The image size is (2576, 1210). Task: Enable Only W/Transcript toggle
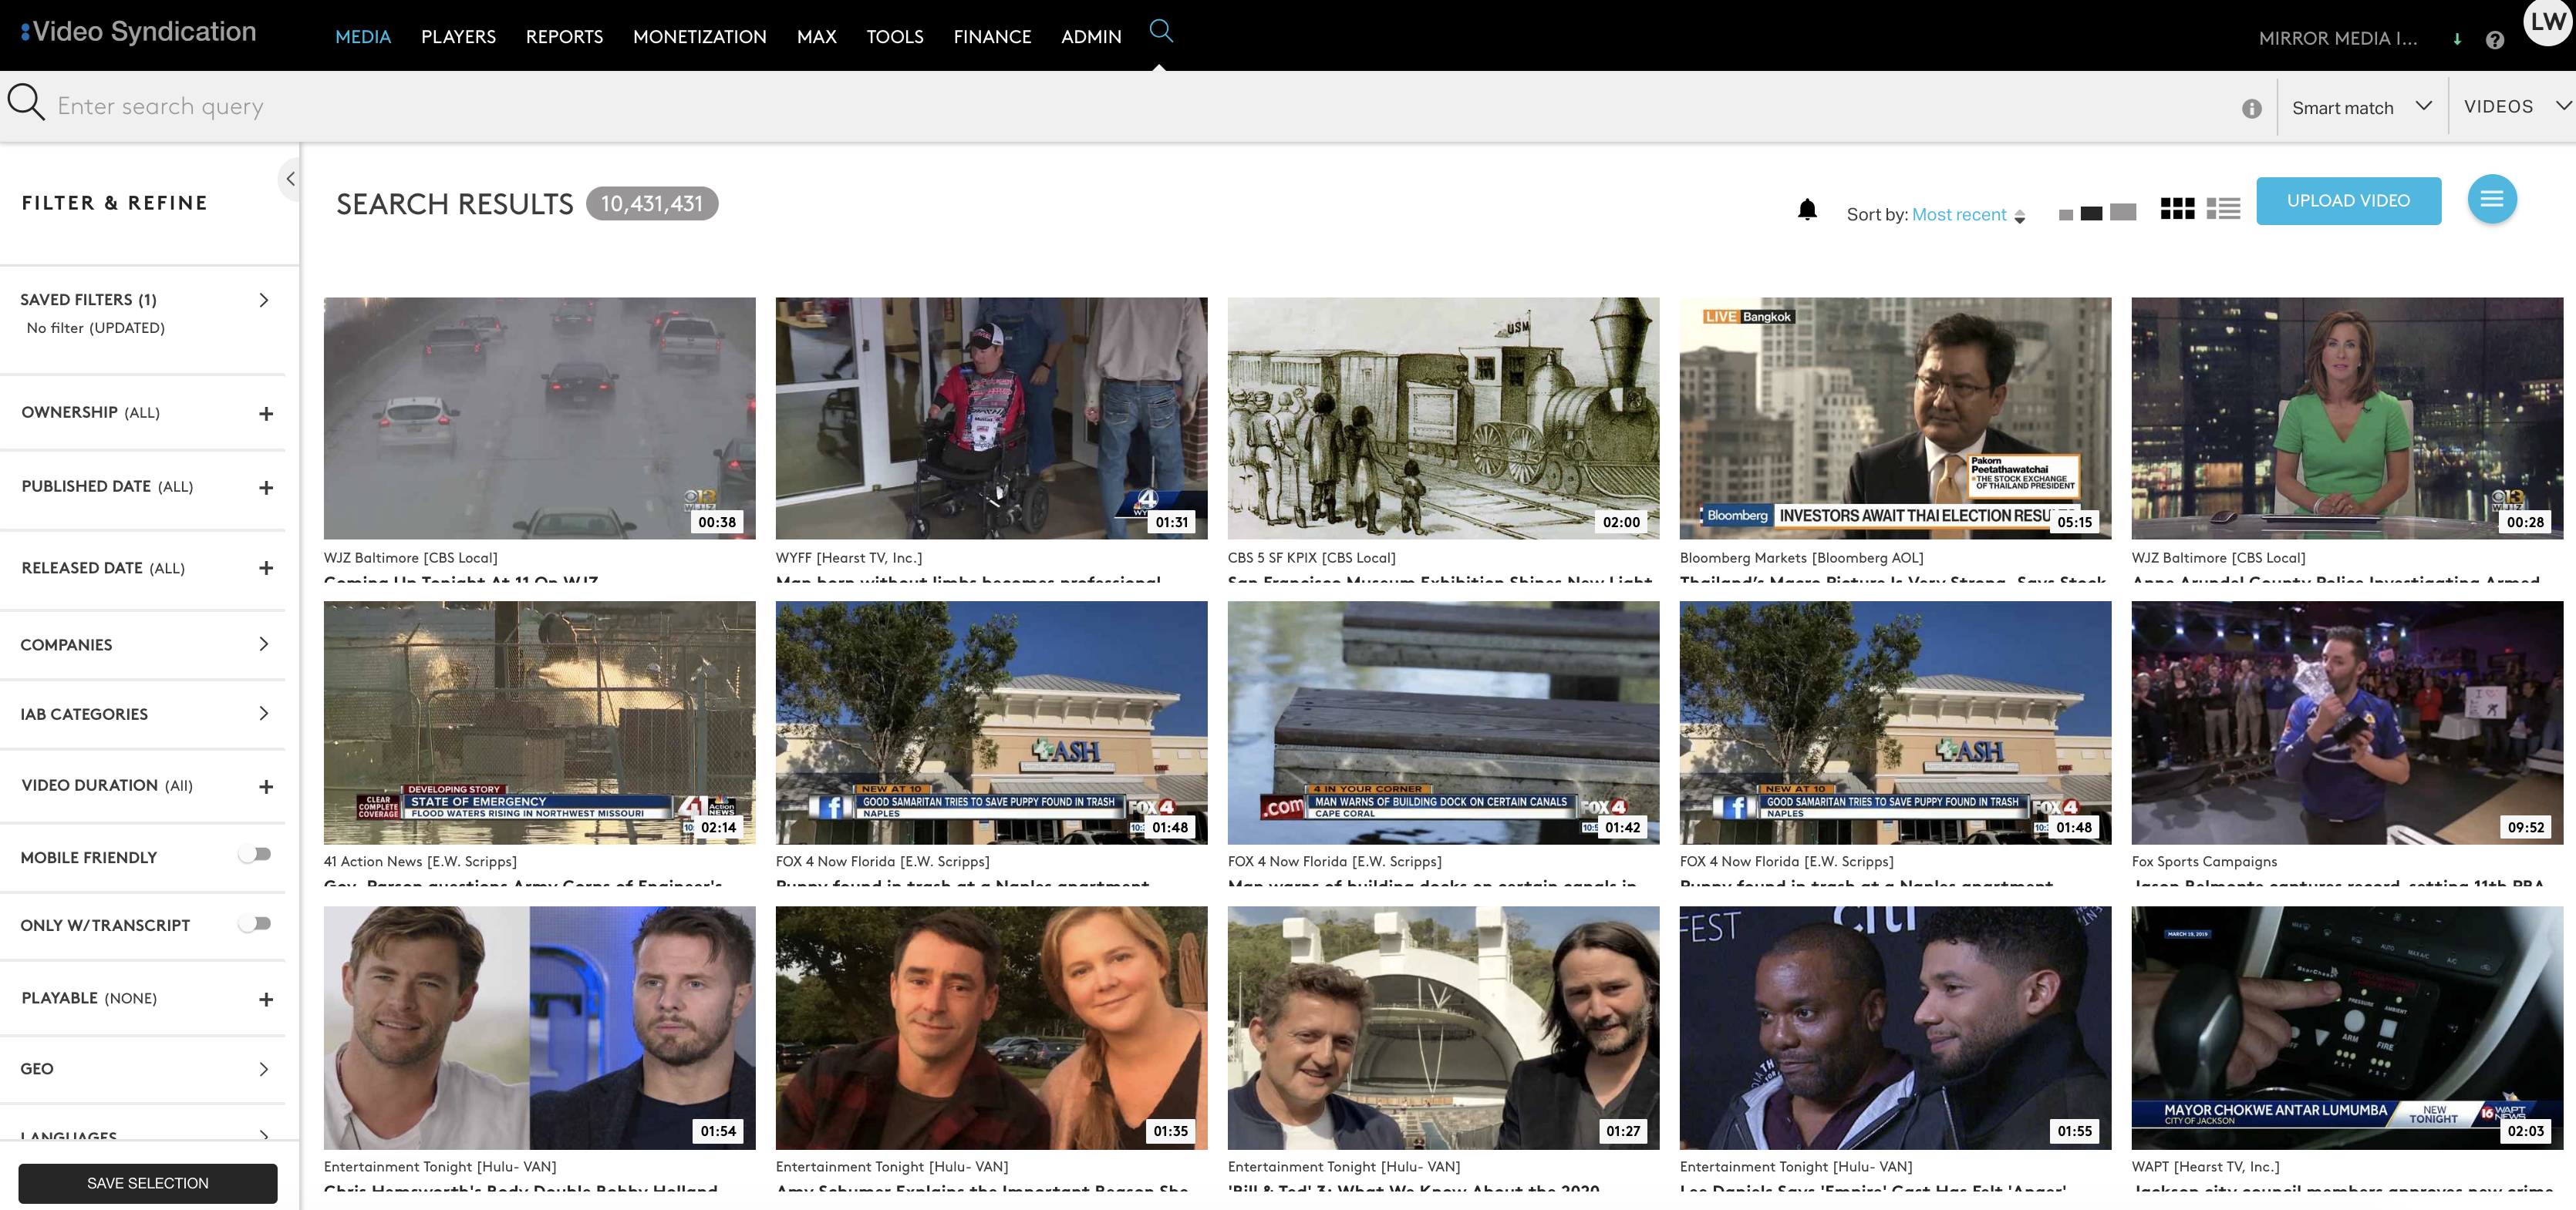[x=255, y=923]
